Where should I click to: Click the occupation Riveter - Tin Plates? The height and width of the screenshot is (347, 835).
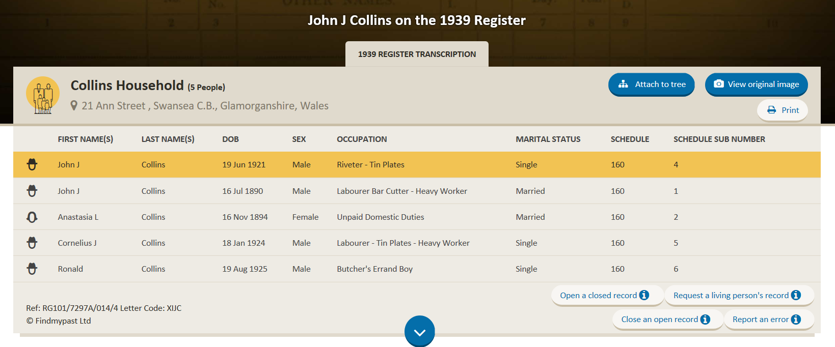pyautogui.click(x=370, y=164)
